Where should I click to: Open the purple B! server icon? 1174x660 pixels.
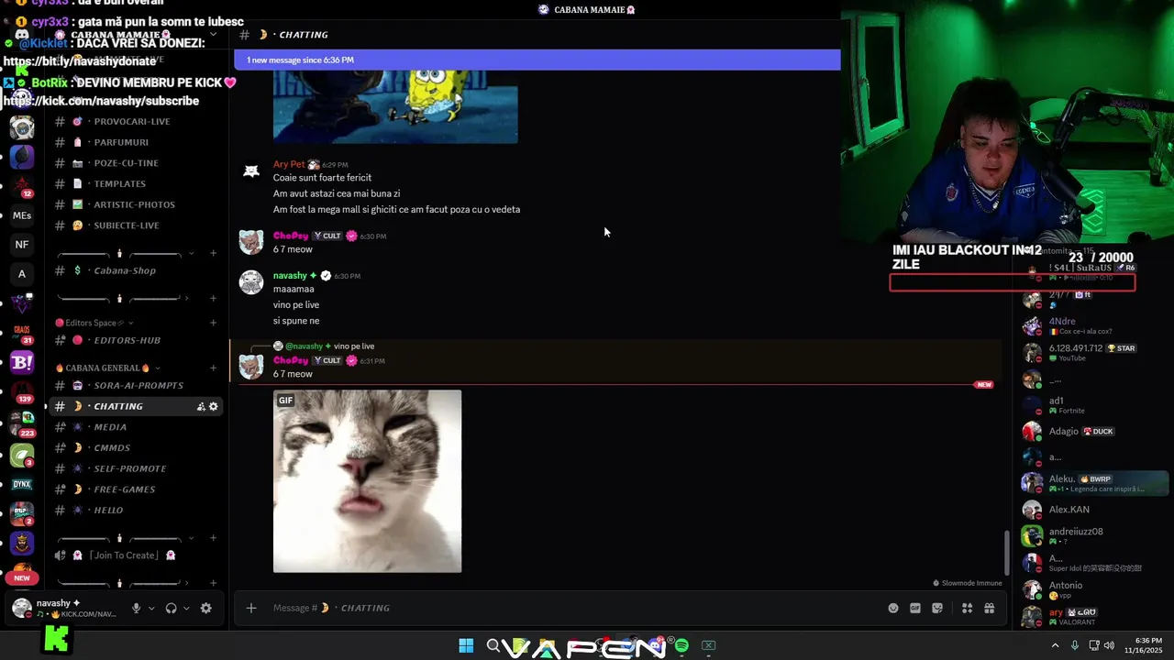(22, 362)
